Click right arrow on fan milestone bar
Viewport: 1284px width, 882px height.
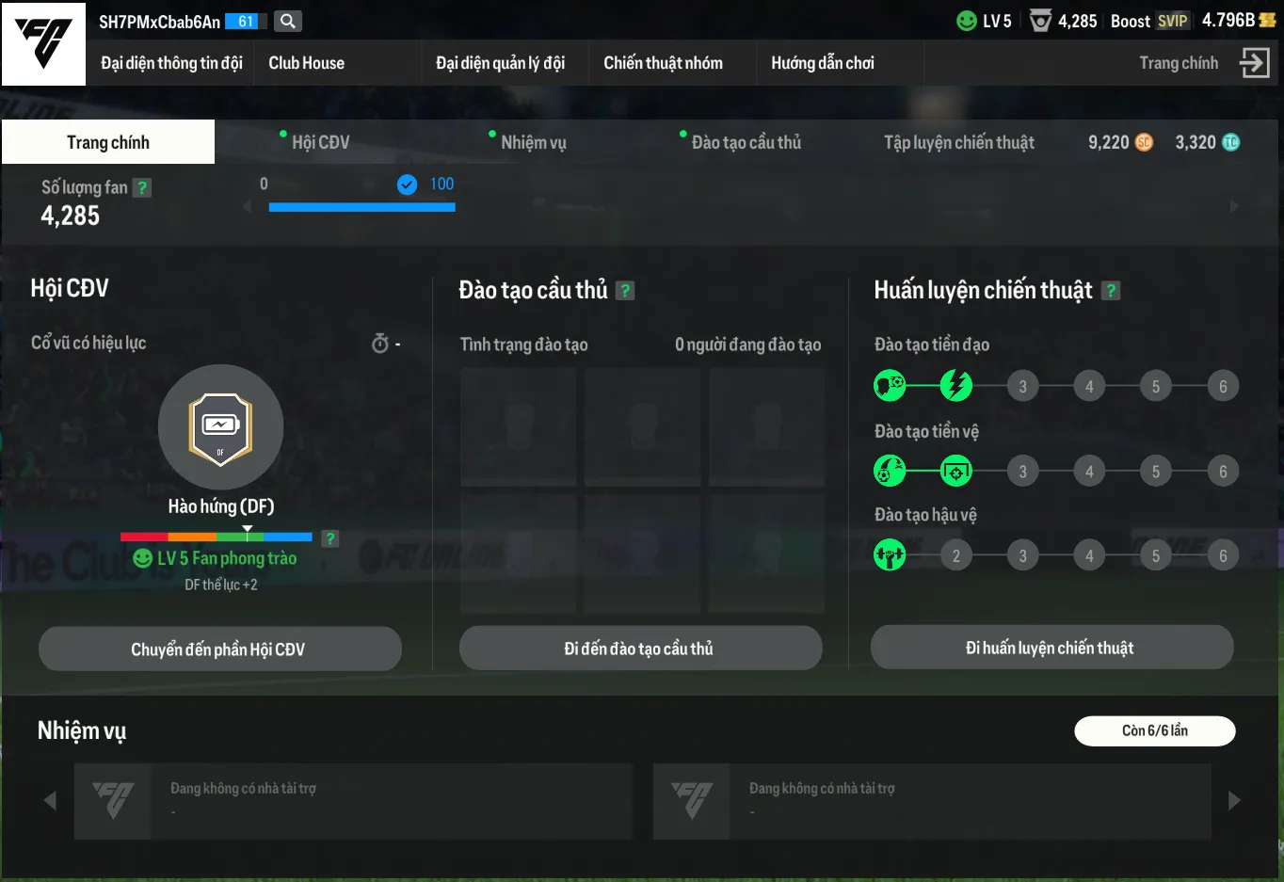tap(1234, 206)
